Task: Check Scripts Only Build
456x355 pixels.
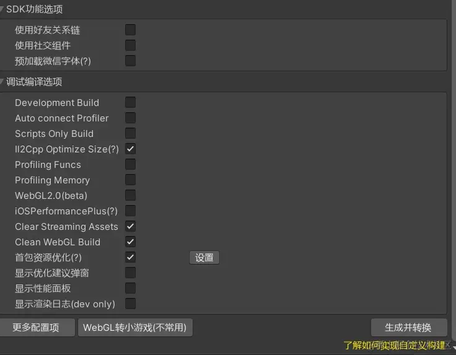Action: (x=130, y=133)
